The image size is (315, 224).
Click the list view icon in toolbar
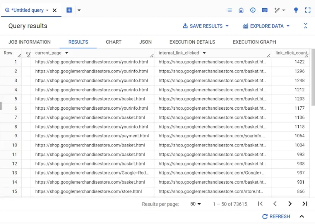click(229, 10)
